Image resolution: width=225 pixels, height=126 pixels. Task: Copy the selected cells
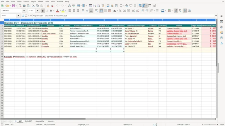click(x=37, y=6)
